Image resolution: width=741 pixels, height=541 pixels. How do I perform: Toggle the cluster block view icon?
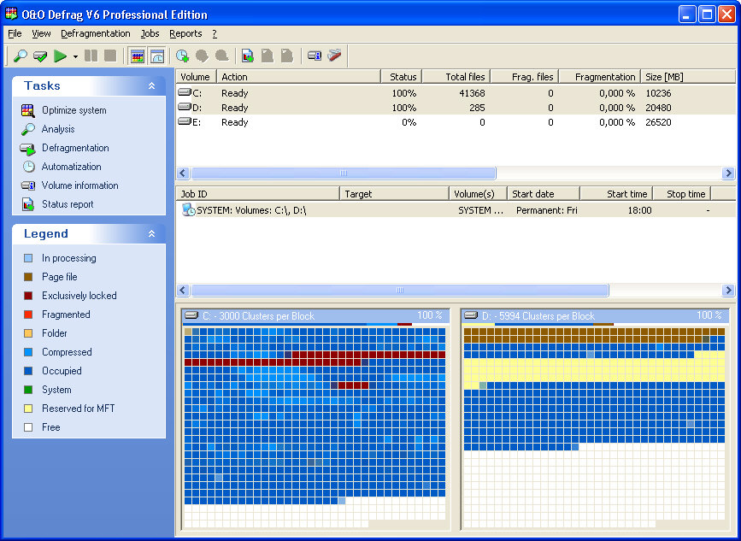point(138,56)
